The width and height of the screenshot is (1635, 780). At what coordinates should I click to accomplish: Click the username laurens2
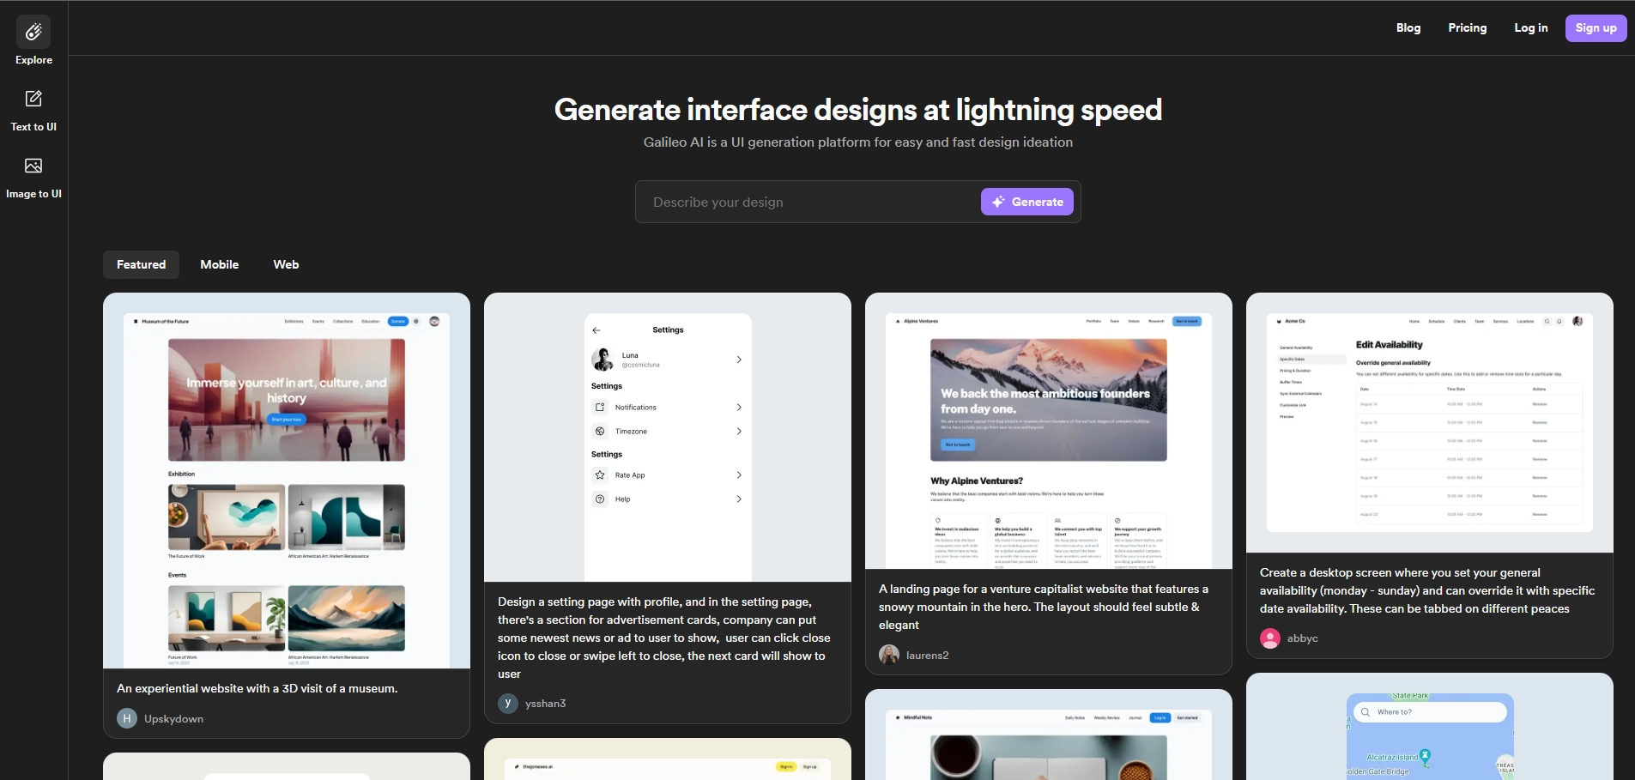927,655
